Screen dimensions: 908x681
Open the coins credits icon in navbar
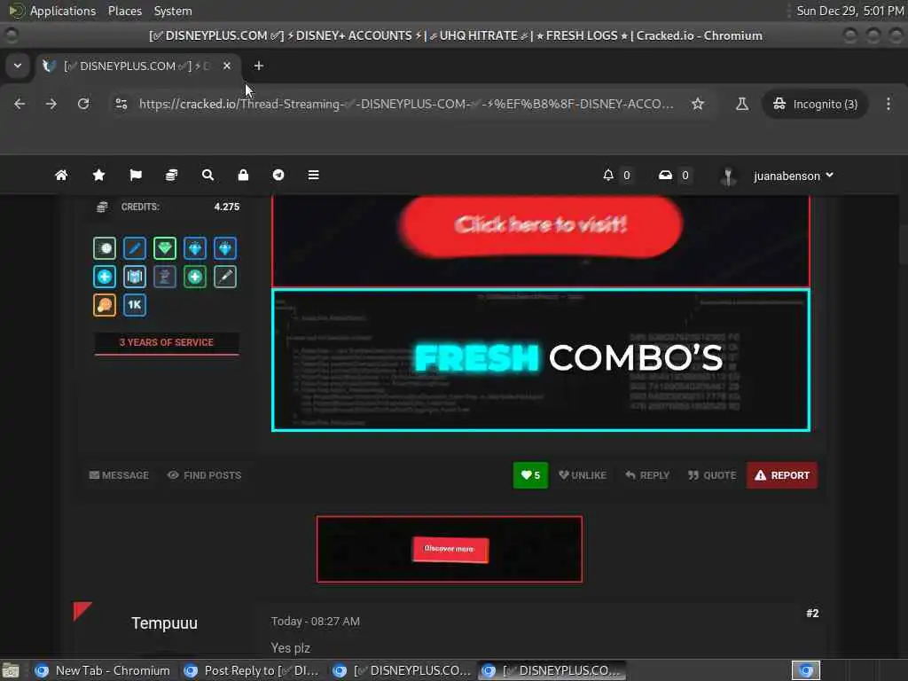tap(171, 175)
